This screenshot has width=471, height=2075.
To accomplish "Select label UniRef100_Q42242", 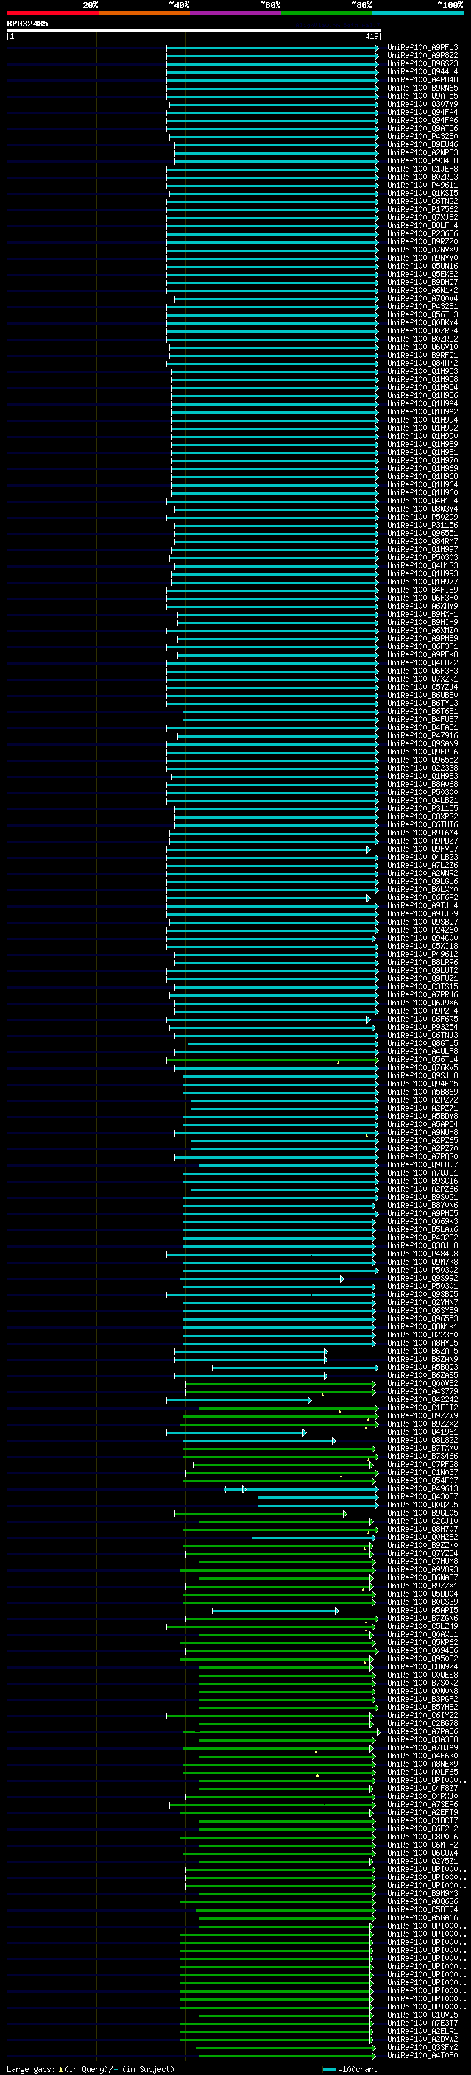I will coord(422,1399).
